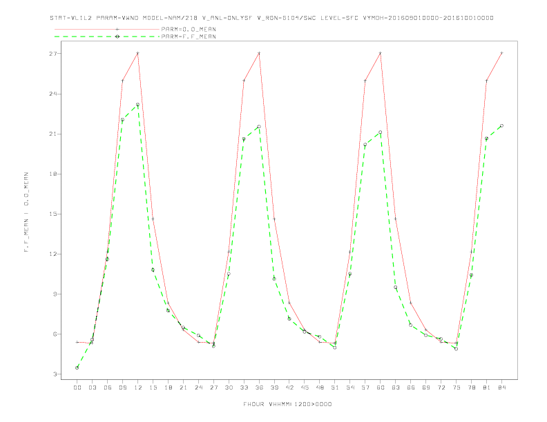
Task: Select the x-axis forecast hour label 72
Action: tap(441, 388)
